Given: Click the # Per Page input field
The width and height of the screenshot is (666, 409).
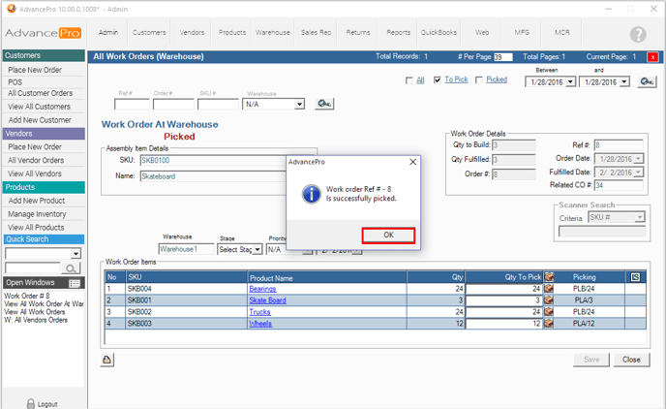Looking at the screenshot, I should 502,57.
